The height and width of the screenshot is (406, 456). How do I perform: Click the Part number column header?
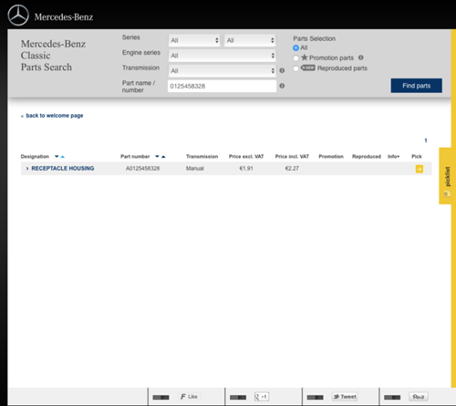tap(135, 157)
